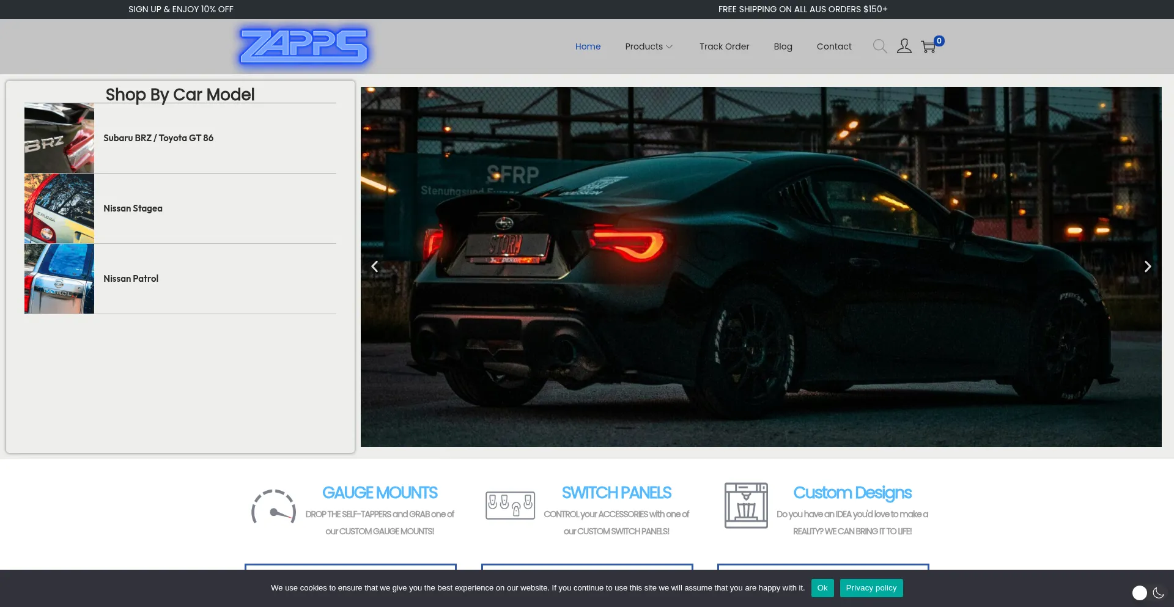Click the switch panels icon

click(x=510, y=506)
